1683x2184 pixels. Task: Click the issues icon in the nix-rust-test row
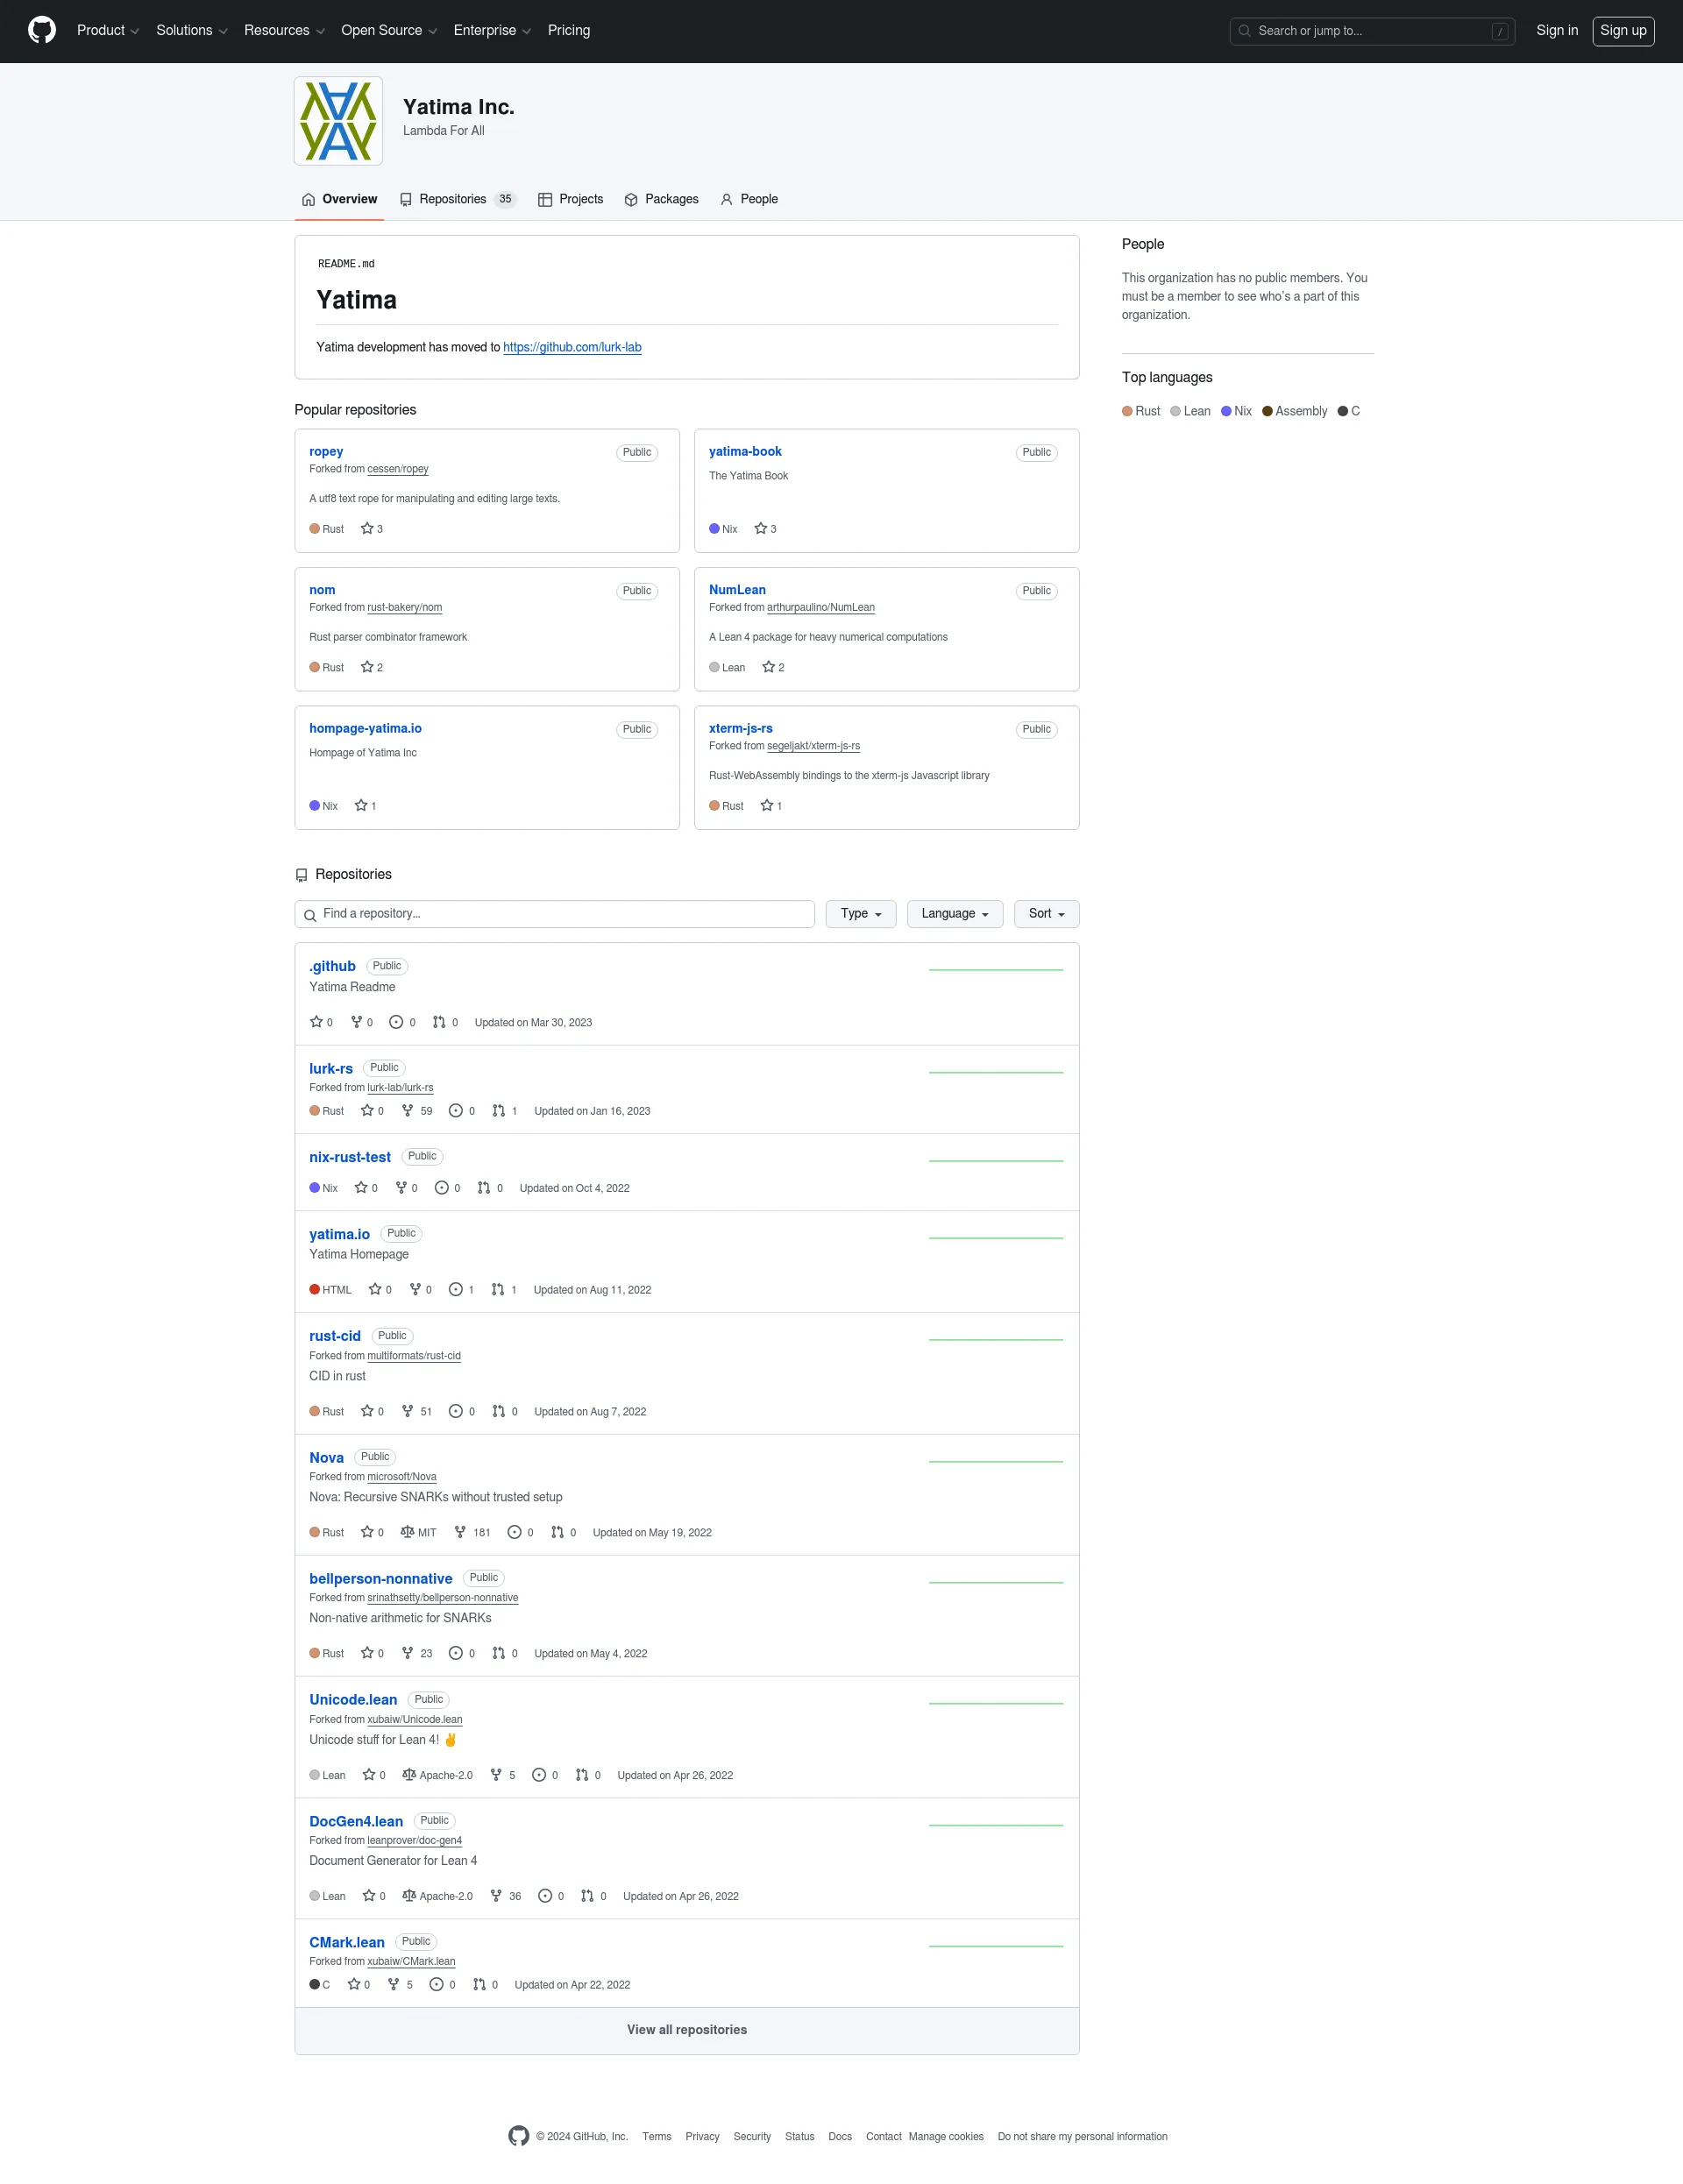click(x=442, y=1188)
